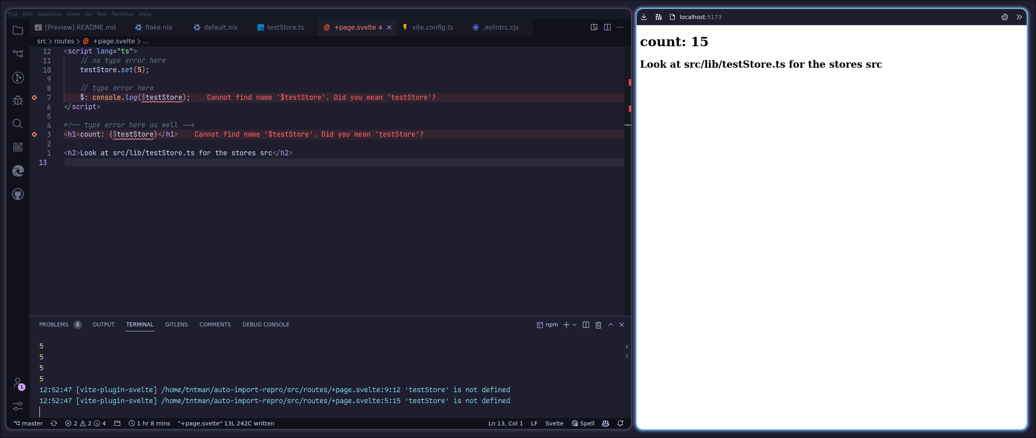Open the Explorer in the activity bar

[x=18, y=30]
